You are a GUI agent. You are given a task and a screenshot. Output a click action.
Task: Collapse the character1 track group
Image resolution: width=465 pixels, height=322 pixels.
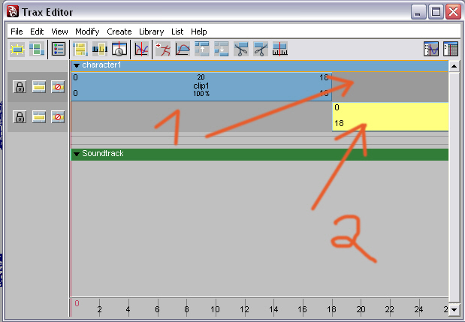(77, 66)
